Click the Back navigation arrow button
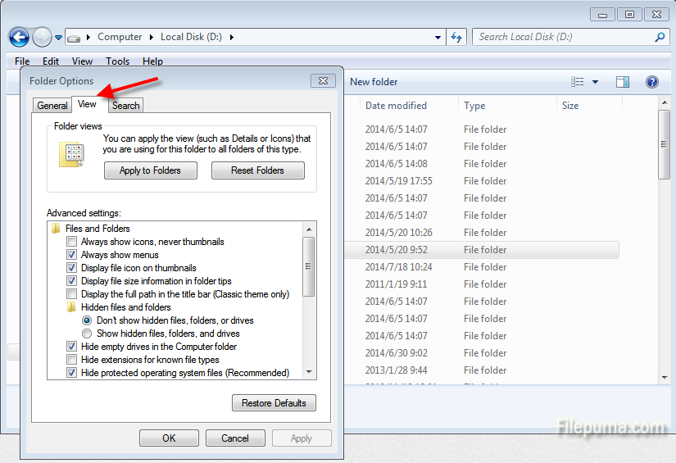Image resolution: width=676 pixels, height=463 pixels. pyautogui.click(x=19, y=37)
